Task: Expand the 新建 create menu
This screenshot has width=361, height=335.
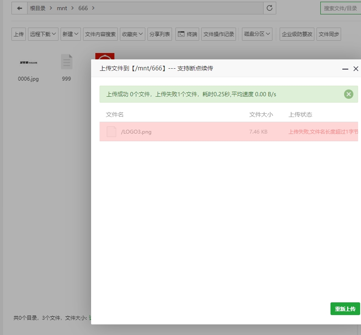Action: coord(70,34)
